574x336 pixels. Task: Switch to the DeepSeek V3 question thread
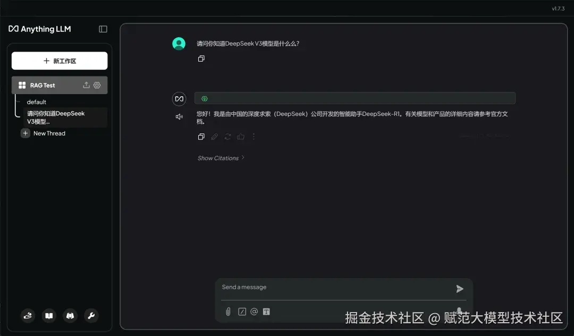click(x=55, y=117)
